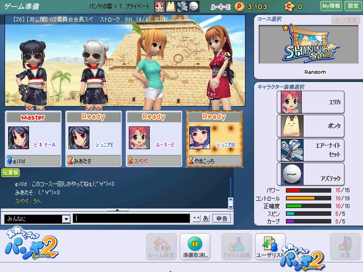
Task: Select the アズテック ball slot
Action: pyautogui.click(x=310, y=174)
